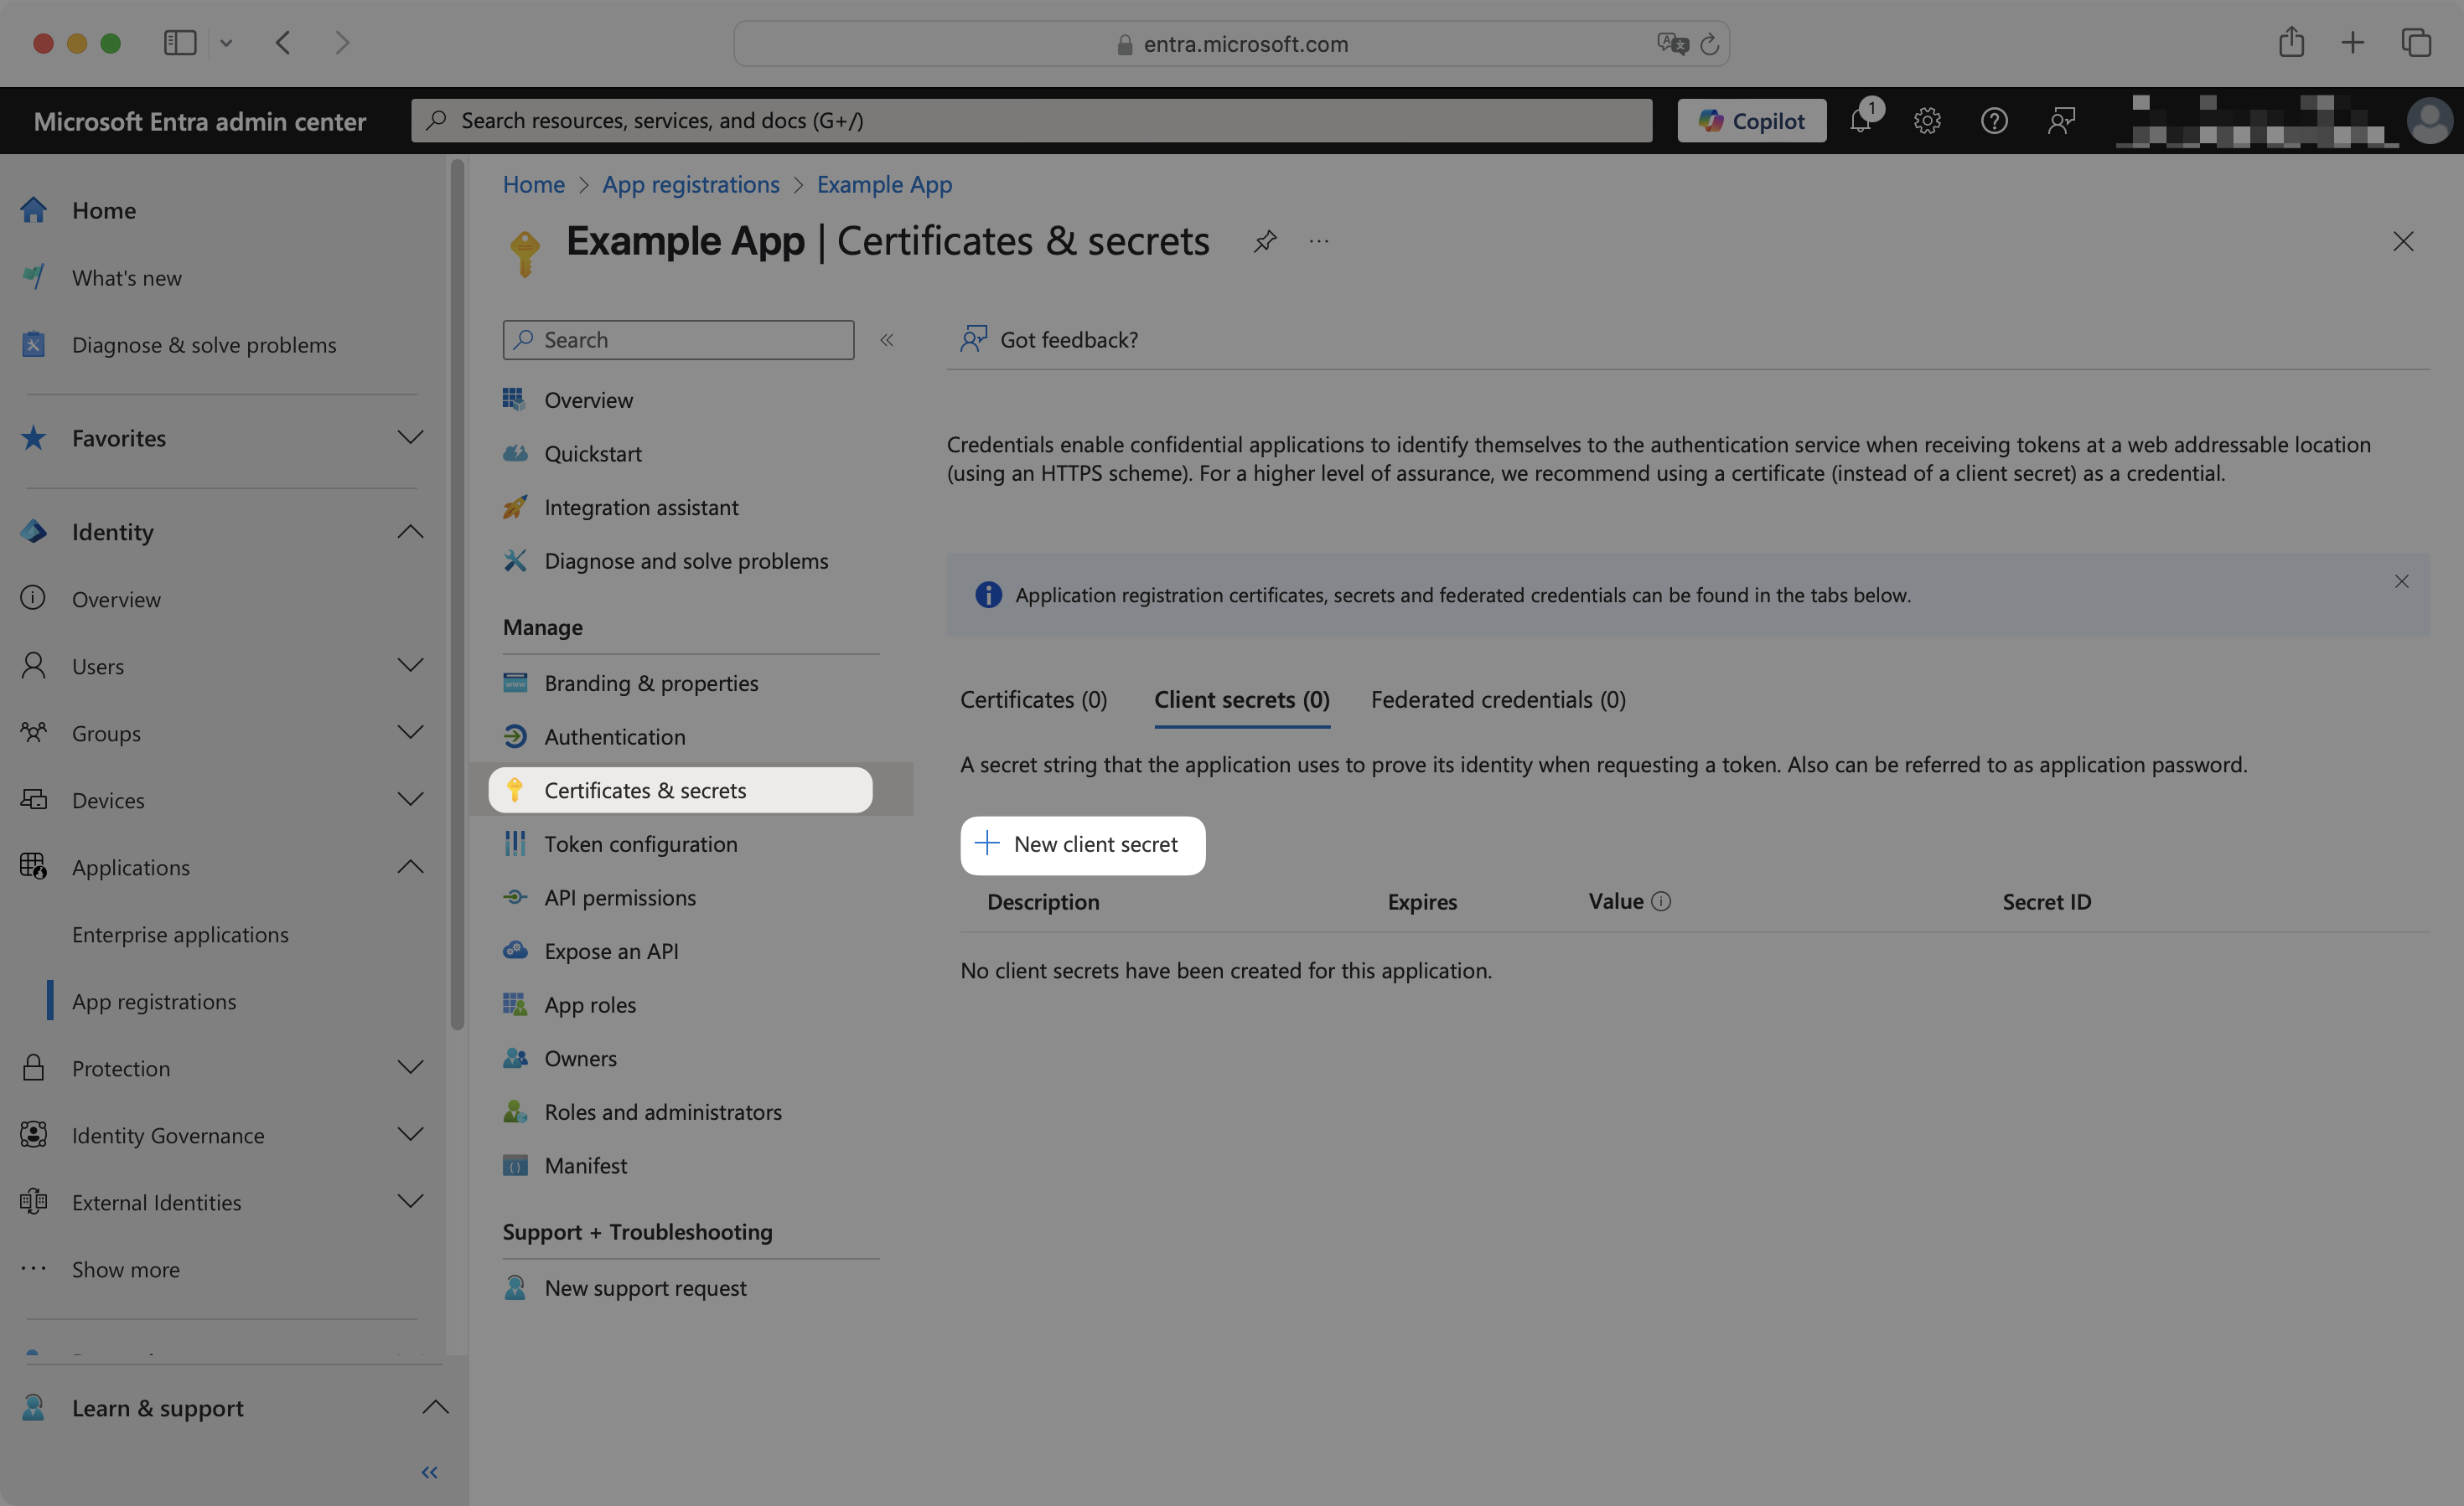
Task: Click the New client secret button
Action: pos(1082,844)
